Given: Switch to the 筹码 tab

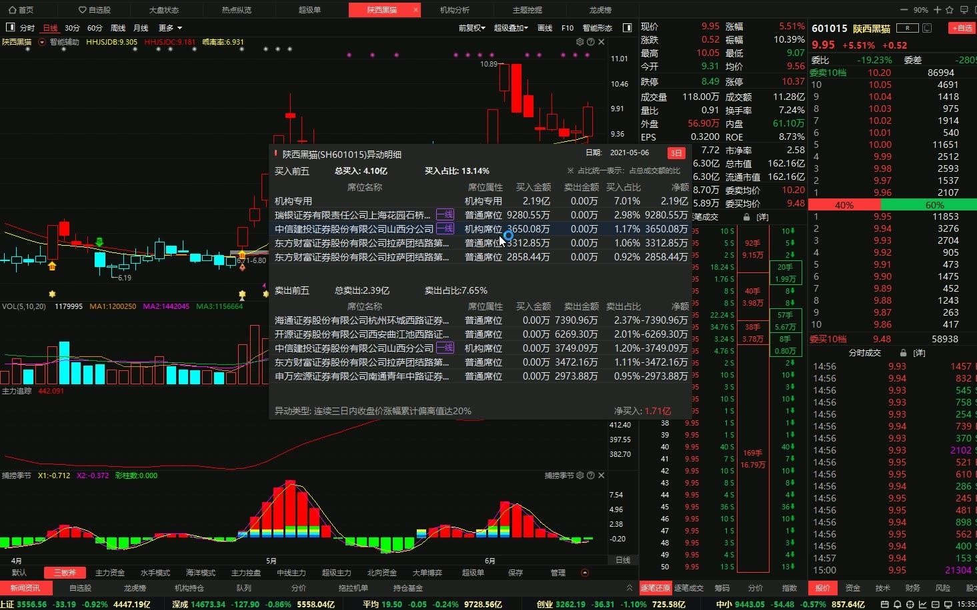Looking at the screenshot, I should click(x=722, y=588).
